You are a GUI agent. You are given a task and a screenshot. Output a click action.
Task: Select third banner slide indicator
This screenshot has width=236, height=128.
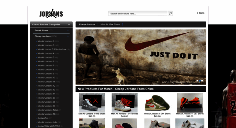(202, 80)
